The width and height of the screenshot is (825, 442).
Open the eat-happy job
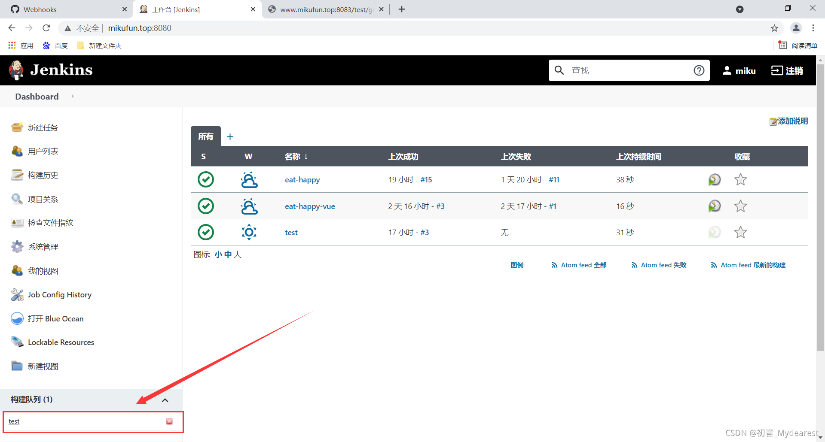302,180
